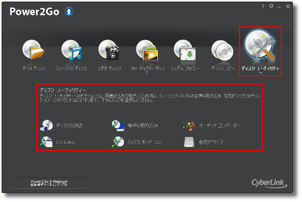Screen dimensions: 302x202
Task: Choose the Mixed Mode CD (ミックス モード CD) icon
Action: 118,142
